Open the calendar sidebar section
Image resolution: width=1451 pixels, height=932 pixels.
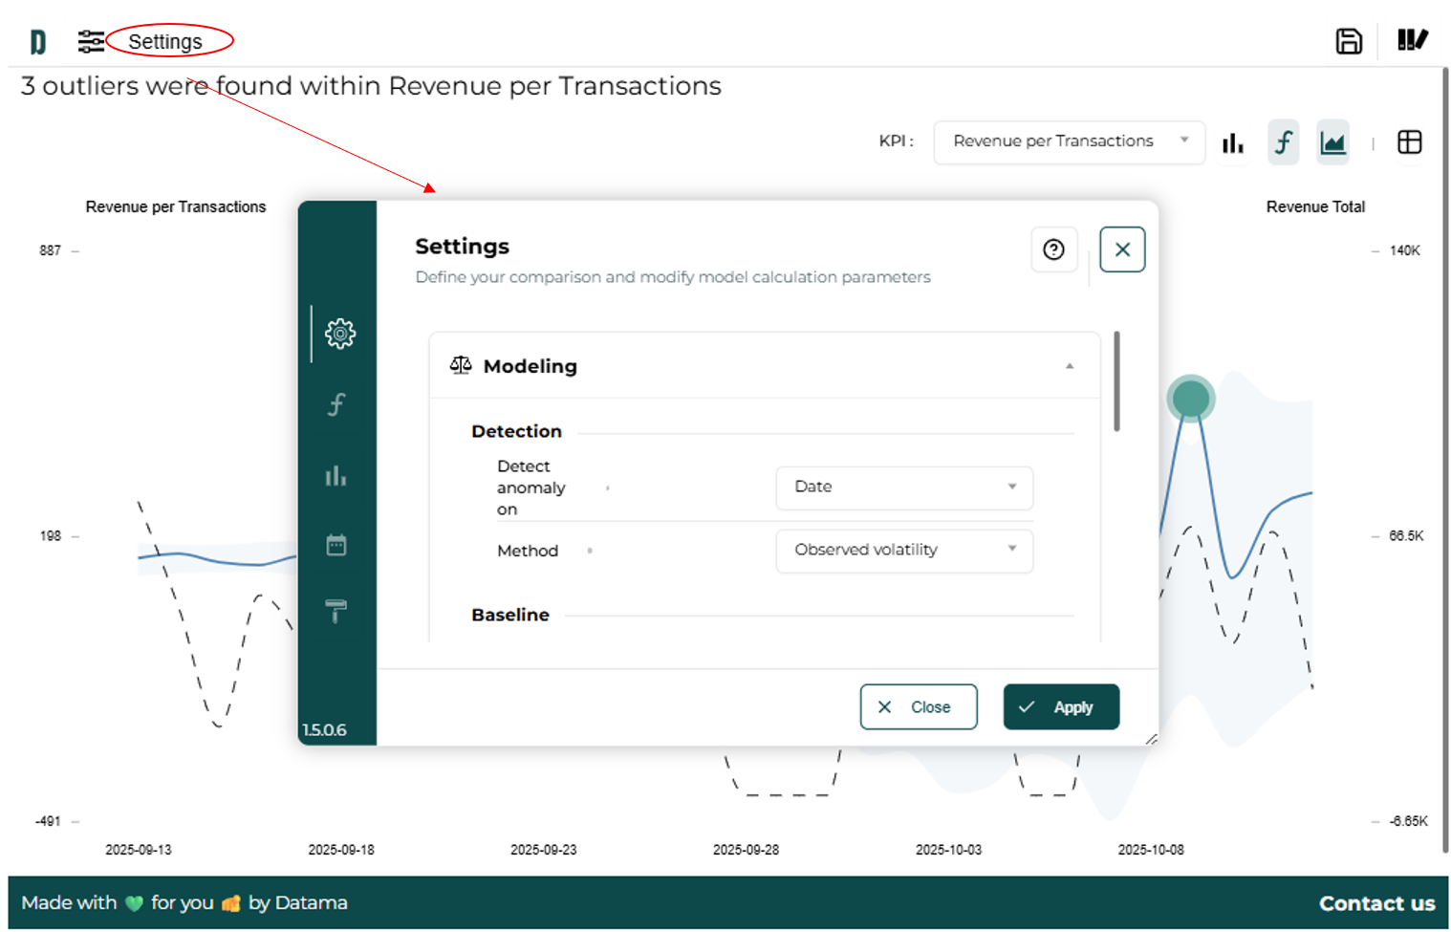click(x=336, y=545)
